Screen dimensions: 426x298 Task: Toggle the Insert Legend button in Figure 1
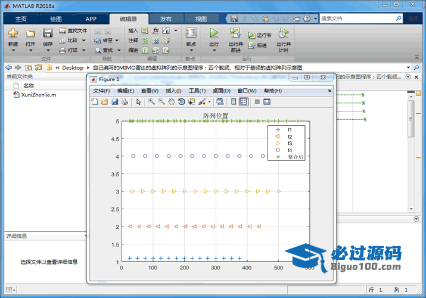click(x=244, y=102)
